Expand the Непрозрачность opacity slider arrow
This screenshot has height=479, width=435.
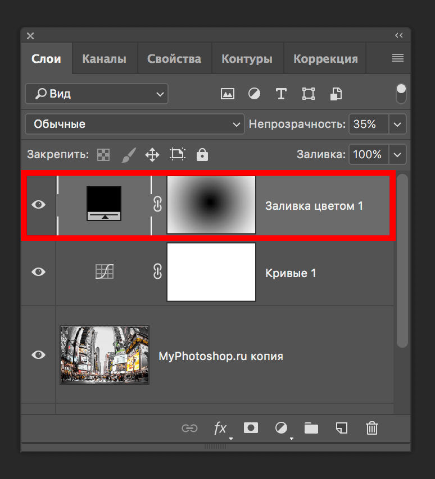point(397,125)
